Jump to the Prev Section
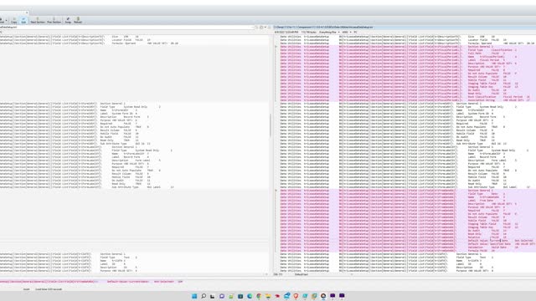 (x=54, y=20)
